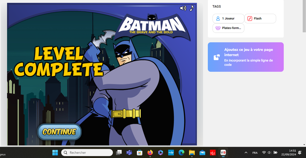This screenshot has height=158, width=306.
Task: Launch Microsoft Teams from the taskbar
Action: point(129,153)
